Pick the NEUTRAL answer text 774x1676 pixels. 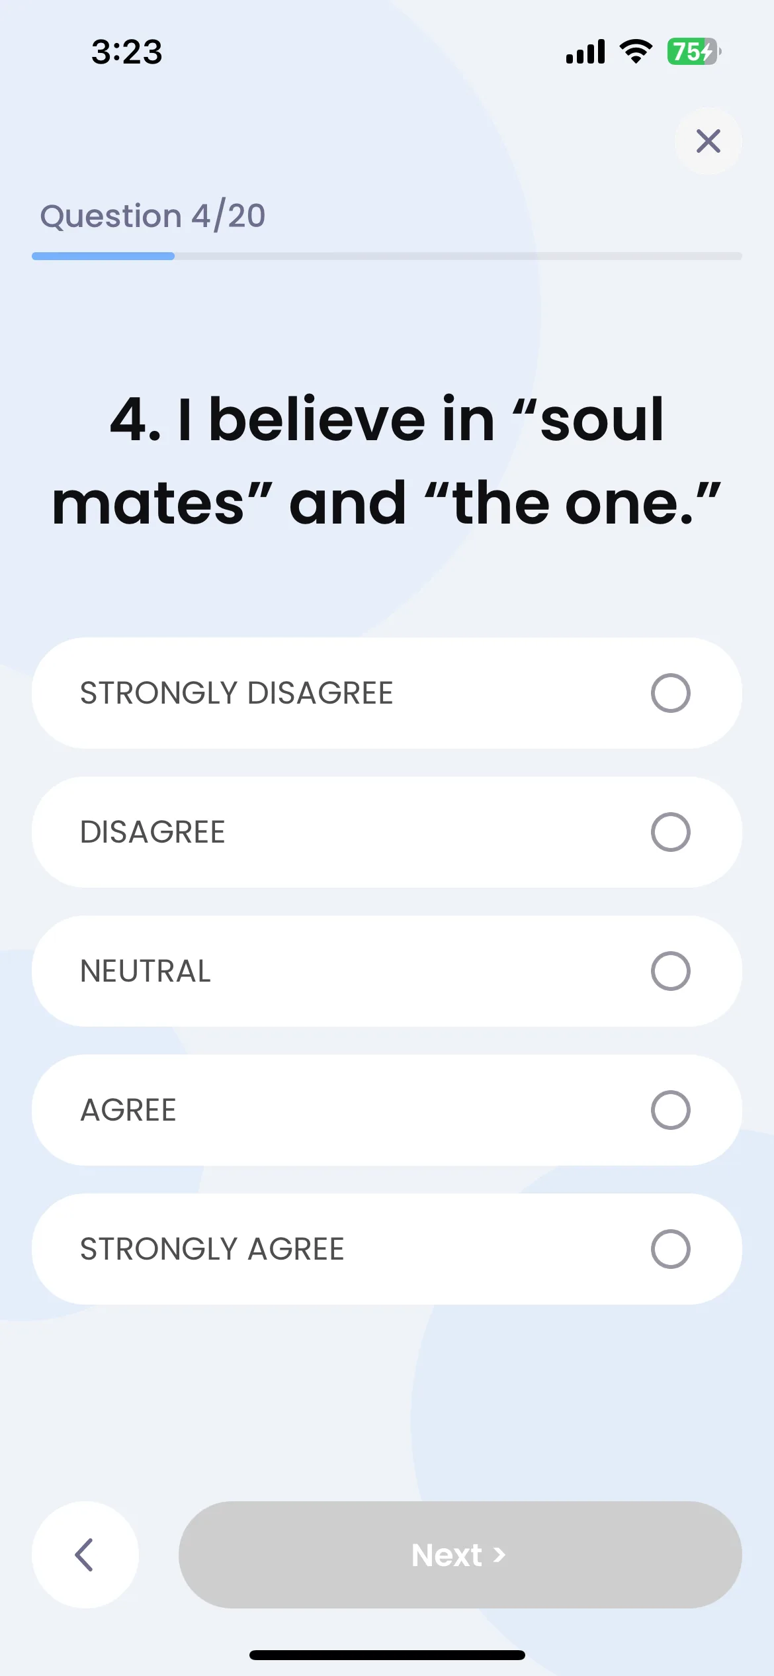pos(146,971)
